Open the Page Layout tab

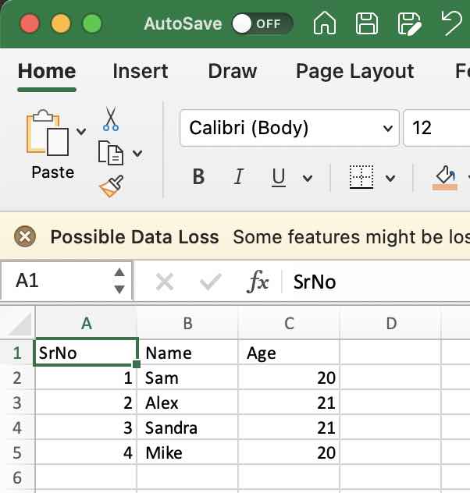click(x=354, y=71)
